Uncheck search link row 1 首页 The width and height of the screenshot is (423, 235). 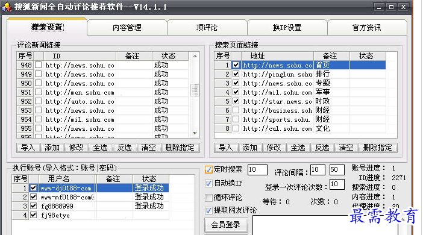pos(236,65)
